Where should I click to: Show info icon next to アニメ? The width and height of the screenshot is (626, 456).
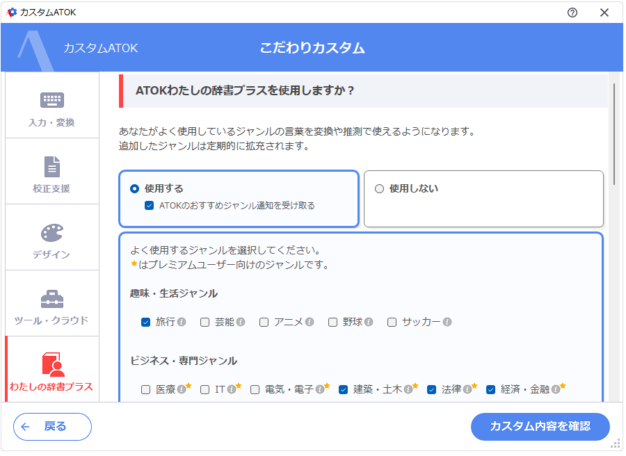(x=310, y=322)
